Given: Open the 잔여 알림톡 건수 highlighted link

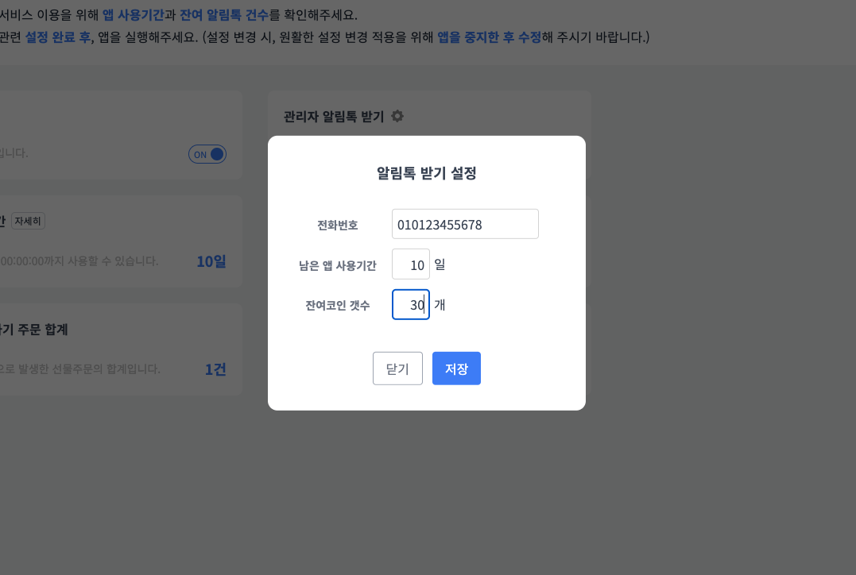Looking at the screenshot, I should [x=224, y=15].
